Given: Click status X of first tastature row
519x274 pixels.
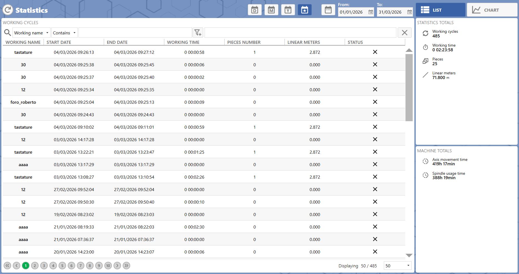Looking at the screenshot, I should [375, 52].
